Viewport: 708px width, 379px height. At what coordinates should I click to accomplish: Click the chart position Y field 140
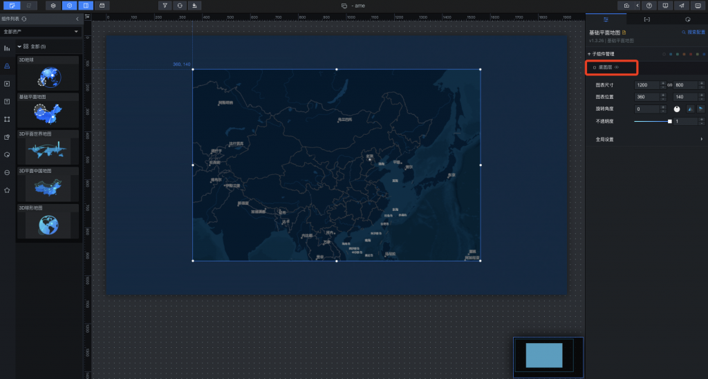click(x=686, y=97)
